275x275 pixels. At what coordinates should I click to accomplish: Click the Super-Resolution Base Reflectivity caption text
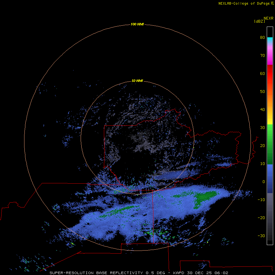139,273
